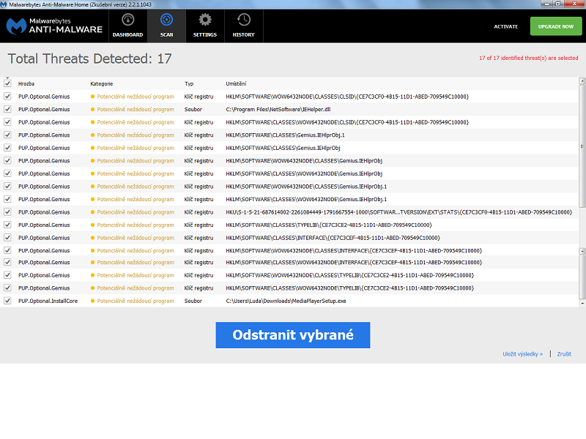Click the yellow status dot on the first Gemius row
Screen dimensions: 586x439
[92, 96]
